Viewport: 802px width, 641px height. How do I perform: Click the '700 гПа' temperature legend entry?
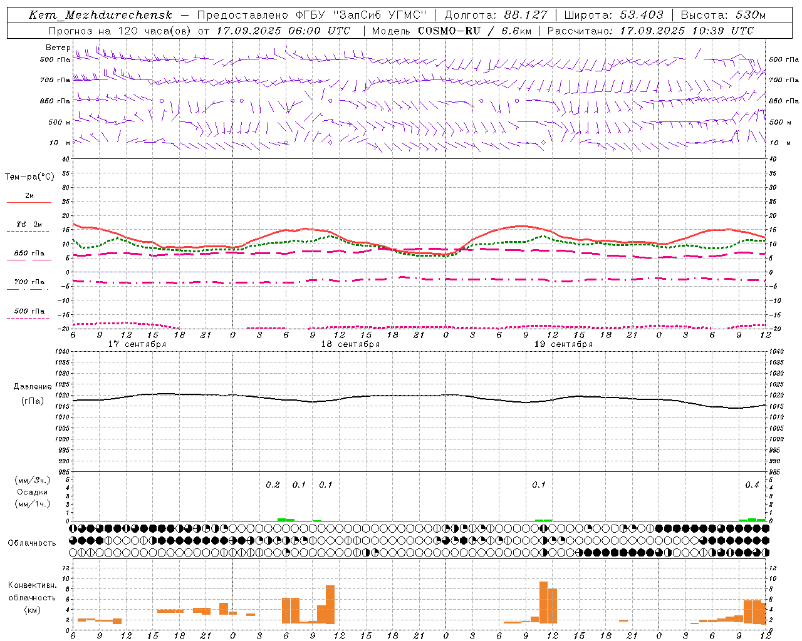(29, 282)
